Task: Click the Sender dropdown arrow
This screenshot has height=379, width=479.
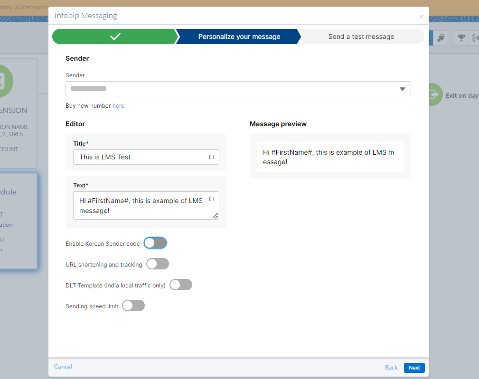Action: pos(402,89)
